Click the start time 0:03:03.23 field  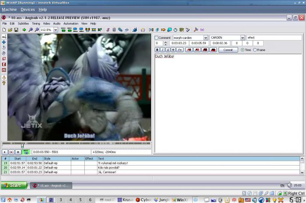click(179, 43)
